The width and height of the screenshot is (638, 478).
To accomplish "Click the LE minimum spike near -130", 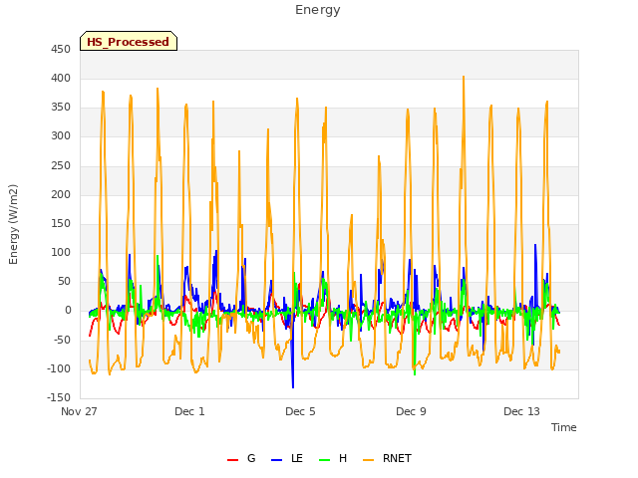I will (x=293, y=387).
